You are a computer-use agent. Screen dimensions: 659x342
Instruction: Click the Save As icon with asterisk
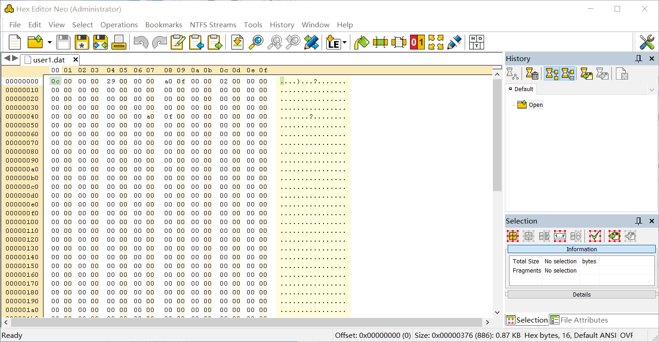[82, 42]
